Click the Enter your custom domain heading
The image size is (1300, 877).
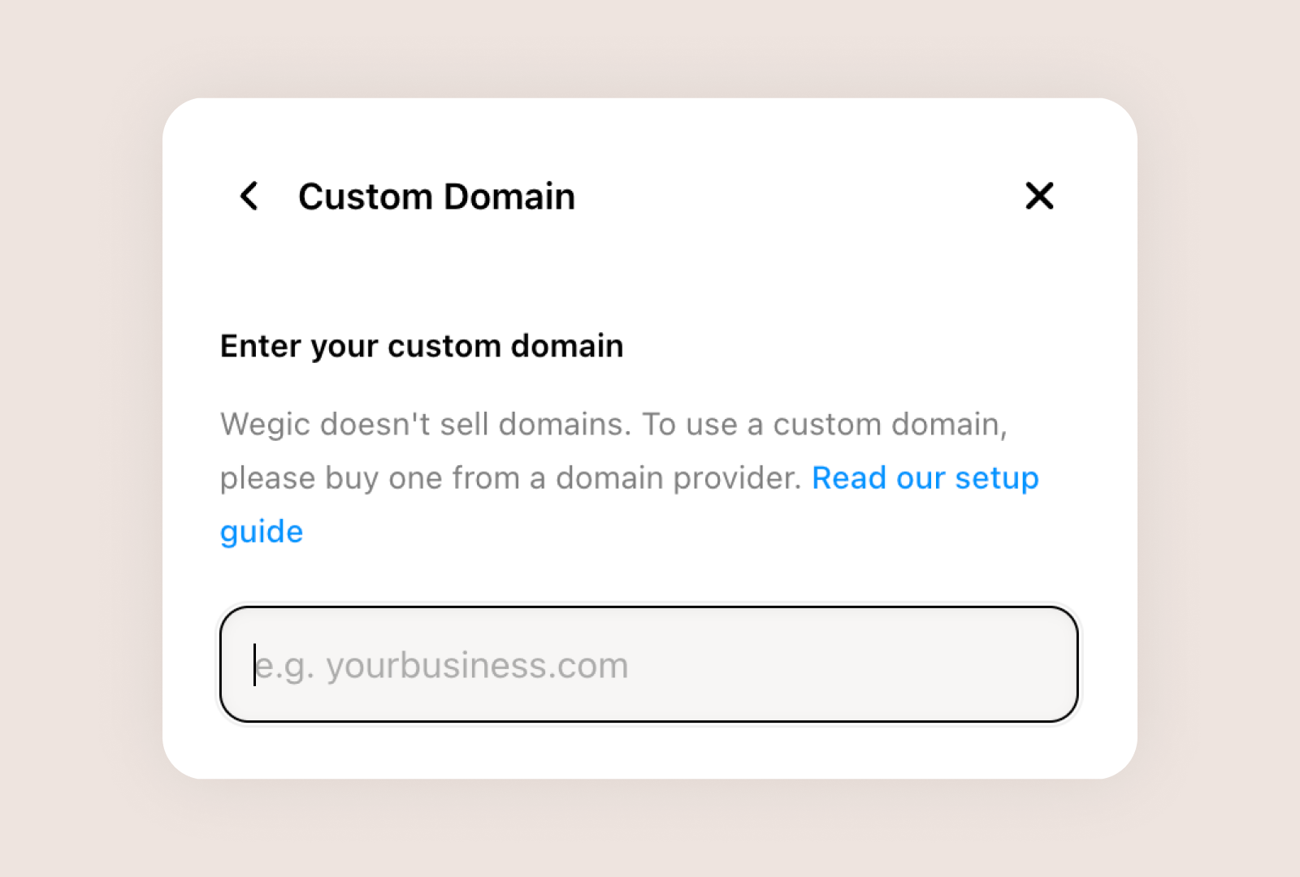tap(421, 346)
